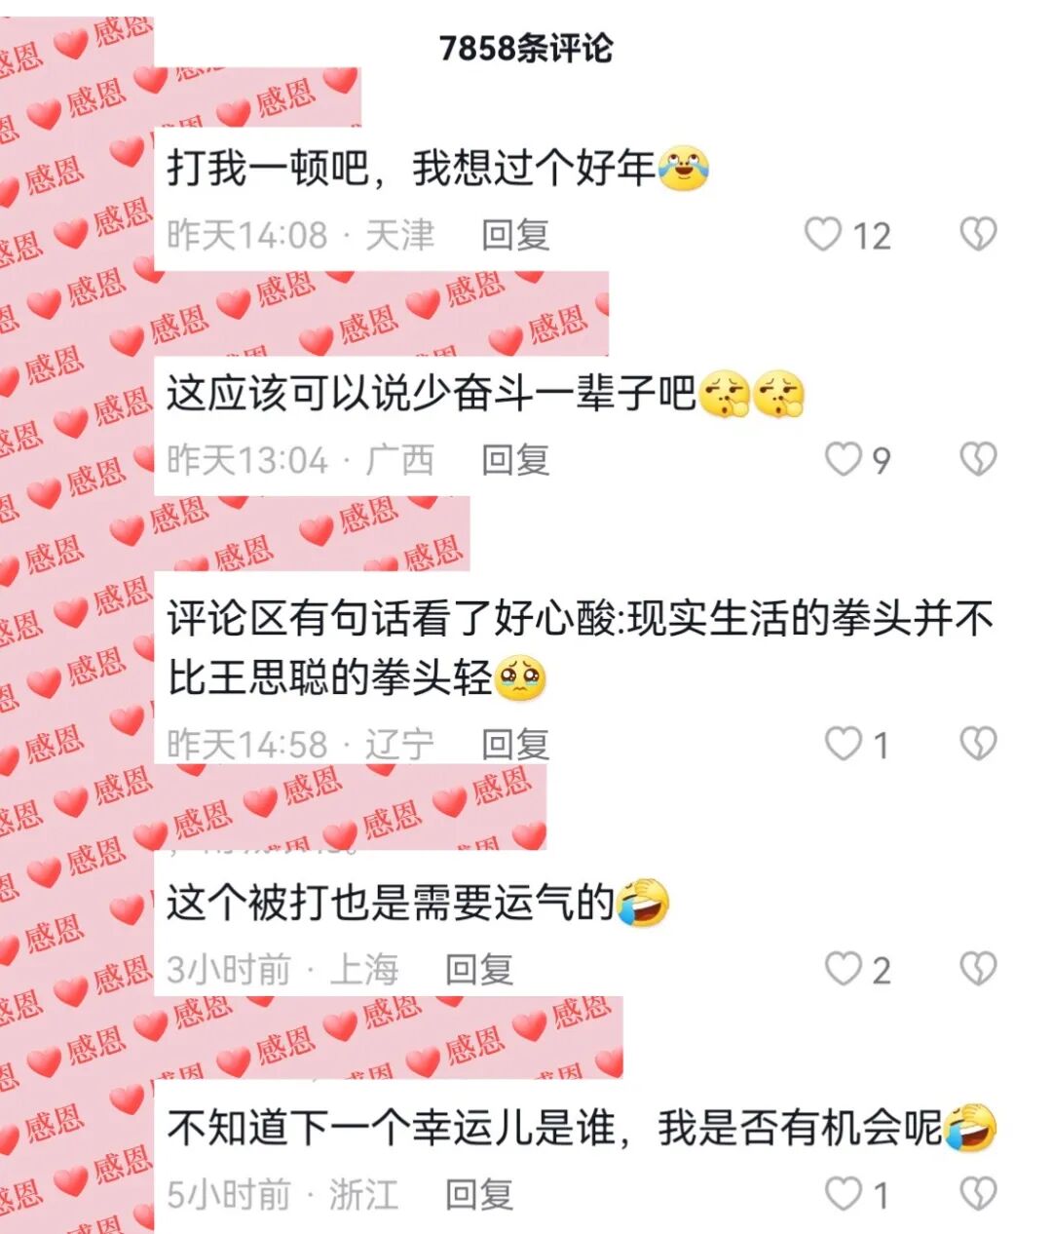Image resolution: width=1052 pixels, height=1234 pixels.
Task: Reply to the 浙江 comment
Action: pyautogui.click(x=479, y=1195)
